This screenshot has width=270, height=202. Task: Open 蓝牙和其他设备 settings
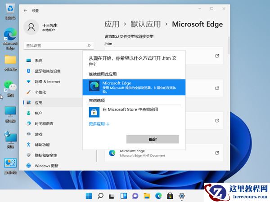coord(53,71)
